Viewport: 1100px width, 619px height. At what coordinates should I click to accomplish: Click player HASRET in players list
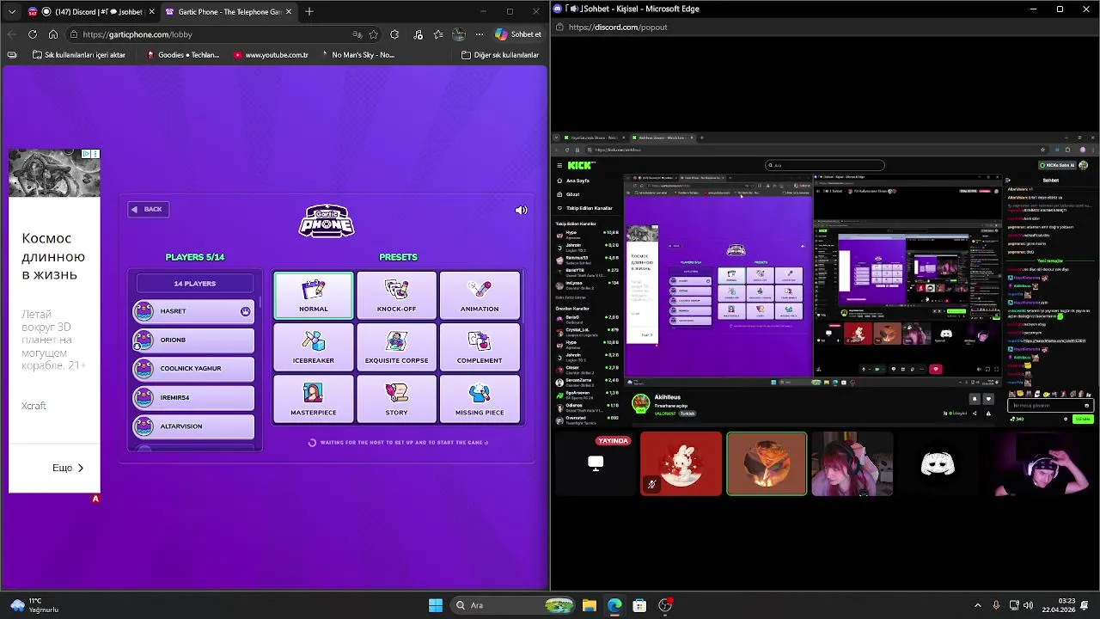pyautogui.click(x=193, y=311)
